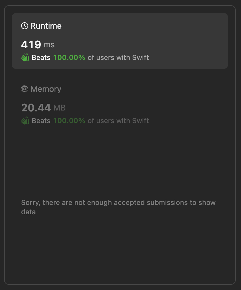Click 'of users with Swift' under Memory
The image size is (241, 290).
pos(118,120)
